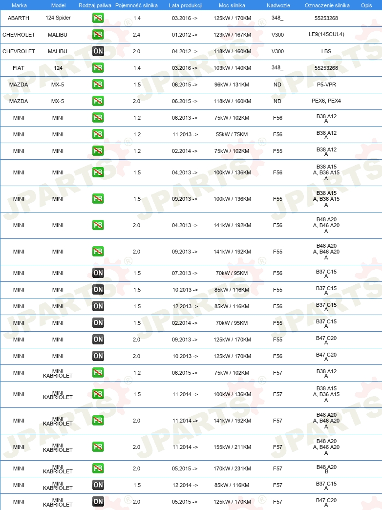Click engine code P5-VPR
Viewport: 382px width, 510px height.
326,84
